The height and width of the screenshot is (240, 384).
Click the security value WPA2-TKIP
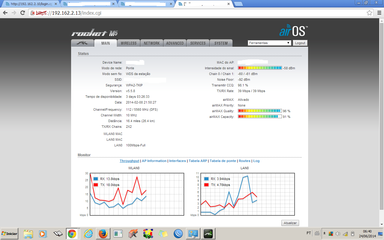(134, 85)
